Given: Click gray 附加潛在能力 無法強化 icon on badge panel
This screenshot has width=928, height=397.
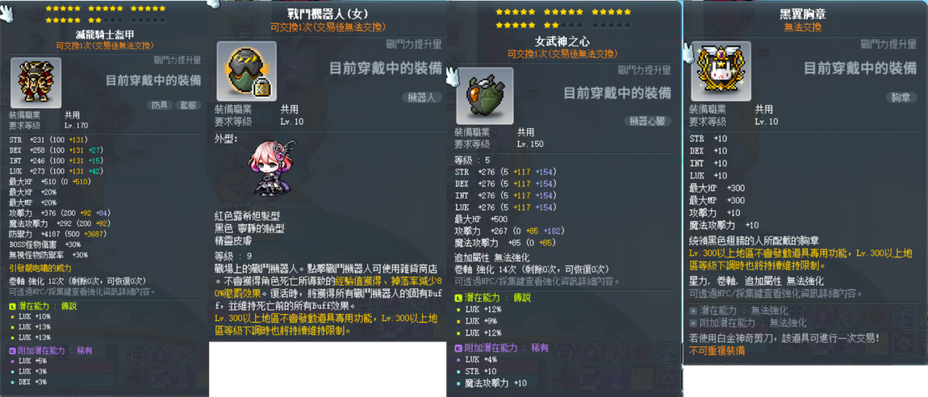Looking at the screenshot, I should (x=693, y=323).
